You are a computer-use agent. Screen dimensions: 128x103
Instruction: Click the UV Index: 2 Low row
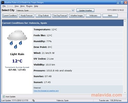click(x=78, y=59)
